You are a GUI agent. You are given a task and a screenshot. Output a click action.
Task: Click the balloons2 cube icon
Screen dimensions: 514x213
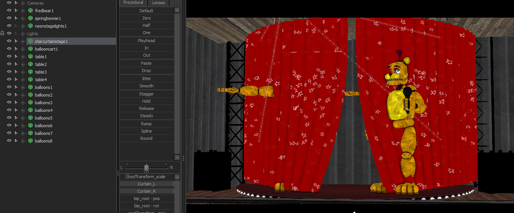30,95
